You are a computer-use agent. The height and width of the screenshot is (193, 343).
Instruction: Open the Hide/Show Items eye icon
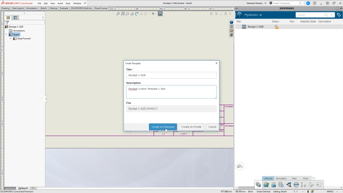pyautogui.click(x=153, y=14)
